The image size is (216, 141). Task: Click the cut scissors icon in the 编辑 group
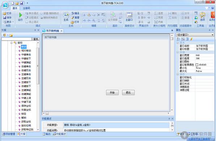tap(84, 15)
